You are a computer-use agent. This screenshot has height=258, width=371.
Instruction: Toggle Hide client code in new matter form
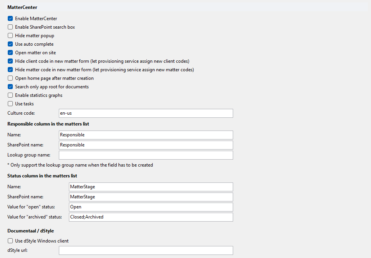[x=10, y=61]
